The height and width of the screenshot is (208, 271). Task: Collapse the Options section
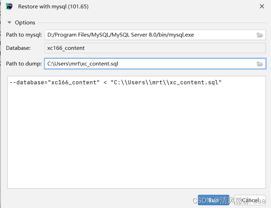click(9, 23)
